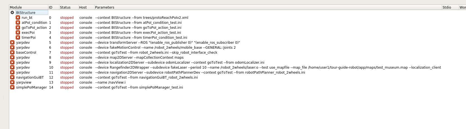Image resolution: width=466 pixels, height=129 pixels.
Task: Click ID 12 cell of navigationGuiBT
Action: pos(51,77)
